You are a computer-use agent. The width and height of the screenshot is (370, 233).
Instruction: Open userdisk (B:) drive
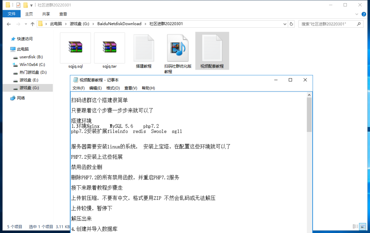31,57
